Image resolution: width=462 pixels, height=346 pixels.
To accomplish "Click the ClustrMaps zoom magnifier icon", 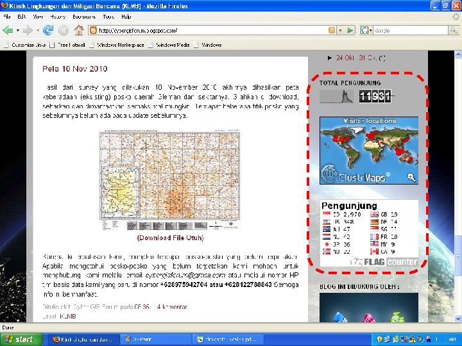I will click(x=411, y=177).
